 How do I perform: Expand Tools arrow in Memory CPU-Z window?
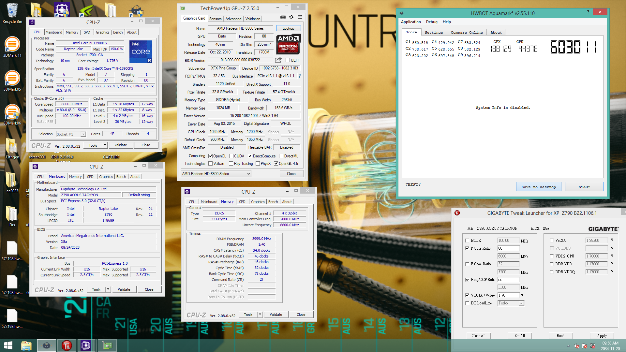click(x=260, y=315)
